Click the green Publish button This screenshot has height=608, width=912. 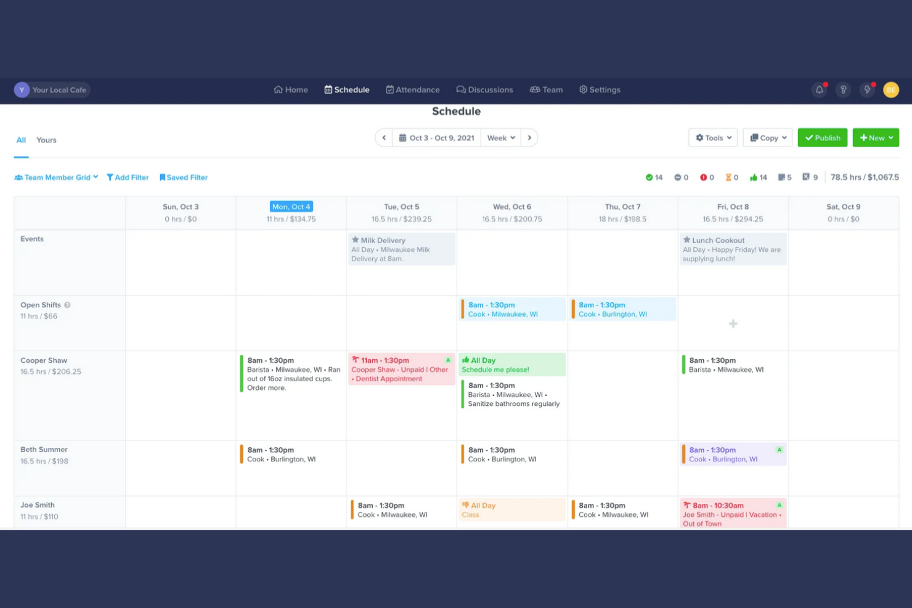pyautogui.click(x=822, y=137)
